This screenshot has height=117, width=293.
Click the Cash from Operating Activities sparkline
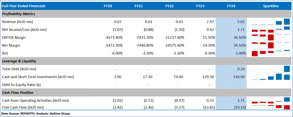[271, 101]
